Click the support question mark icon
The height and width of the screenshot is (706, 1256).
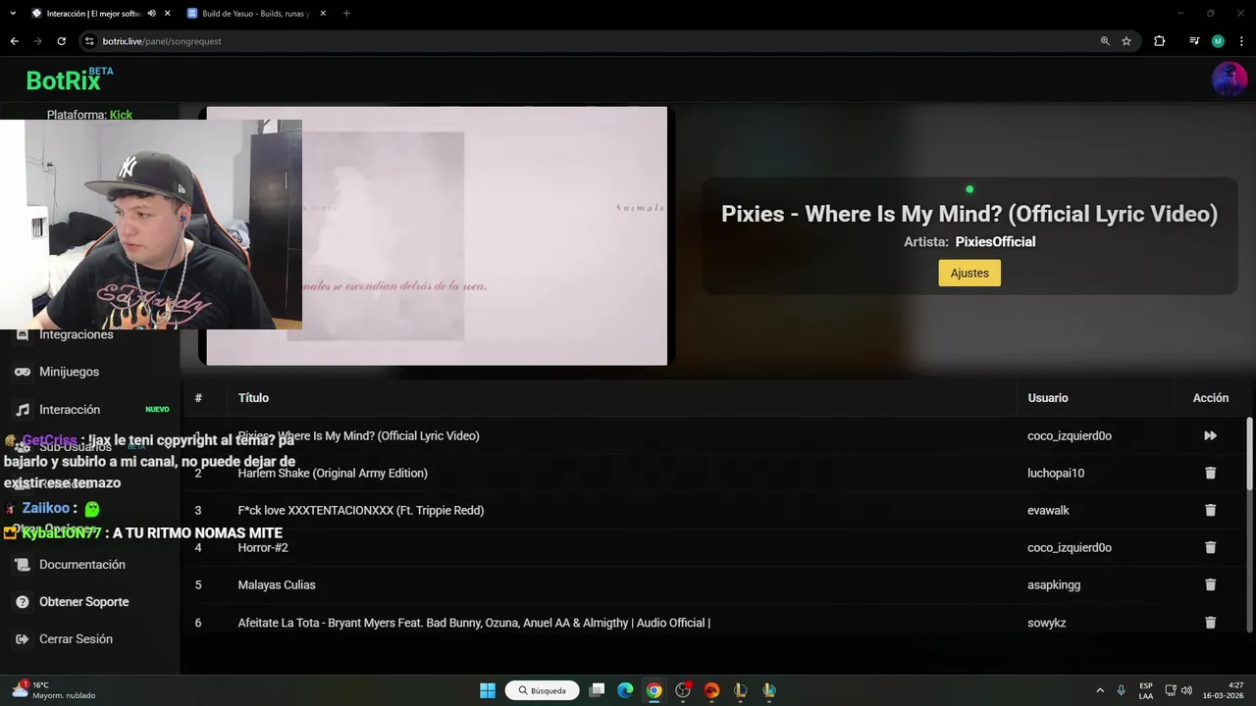pyautogui.click(x=22, y=602)
